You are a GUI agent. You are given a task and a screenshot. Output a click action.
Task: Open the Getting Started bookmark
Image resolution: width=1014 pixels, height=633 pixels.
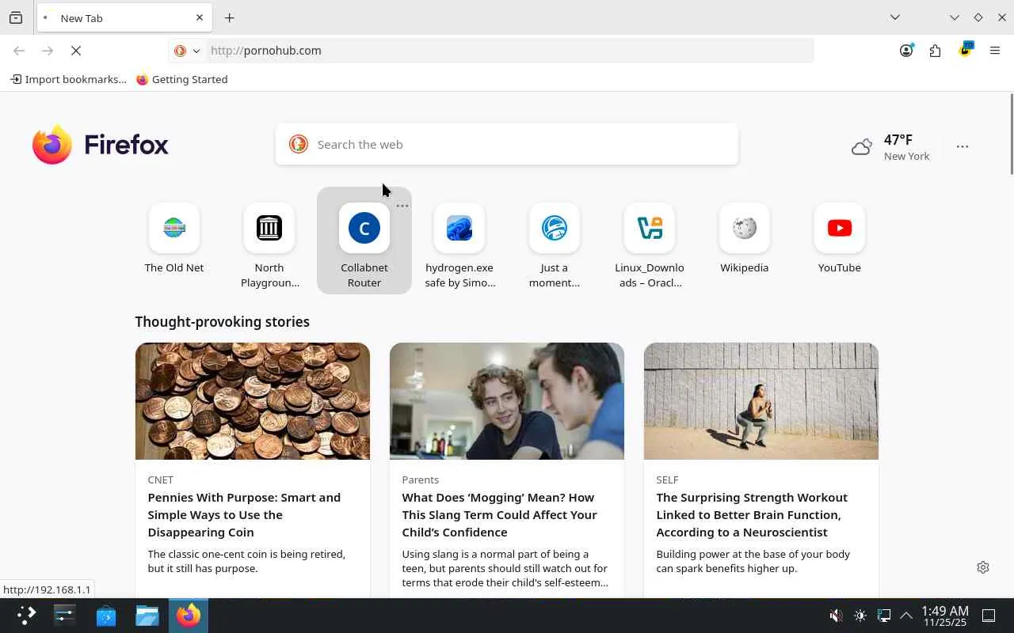[182, 79]
